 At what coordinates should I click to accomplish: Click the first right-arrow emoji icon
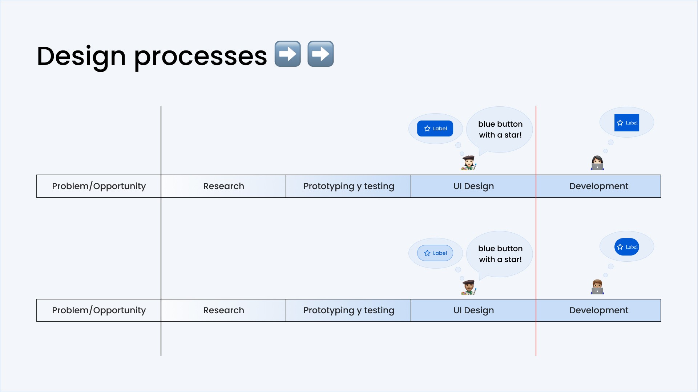pos(288,54)
